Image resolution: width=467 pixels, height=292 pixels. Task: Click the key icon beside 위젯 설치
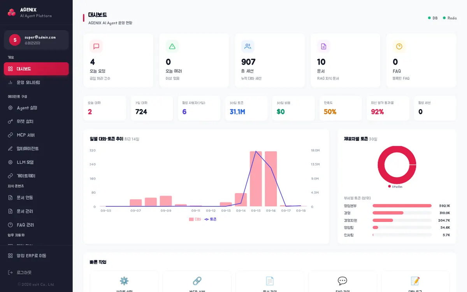11,121
